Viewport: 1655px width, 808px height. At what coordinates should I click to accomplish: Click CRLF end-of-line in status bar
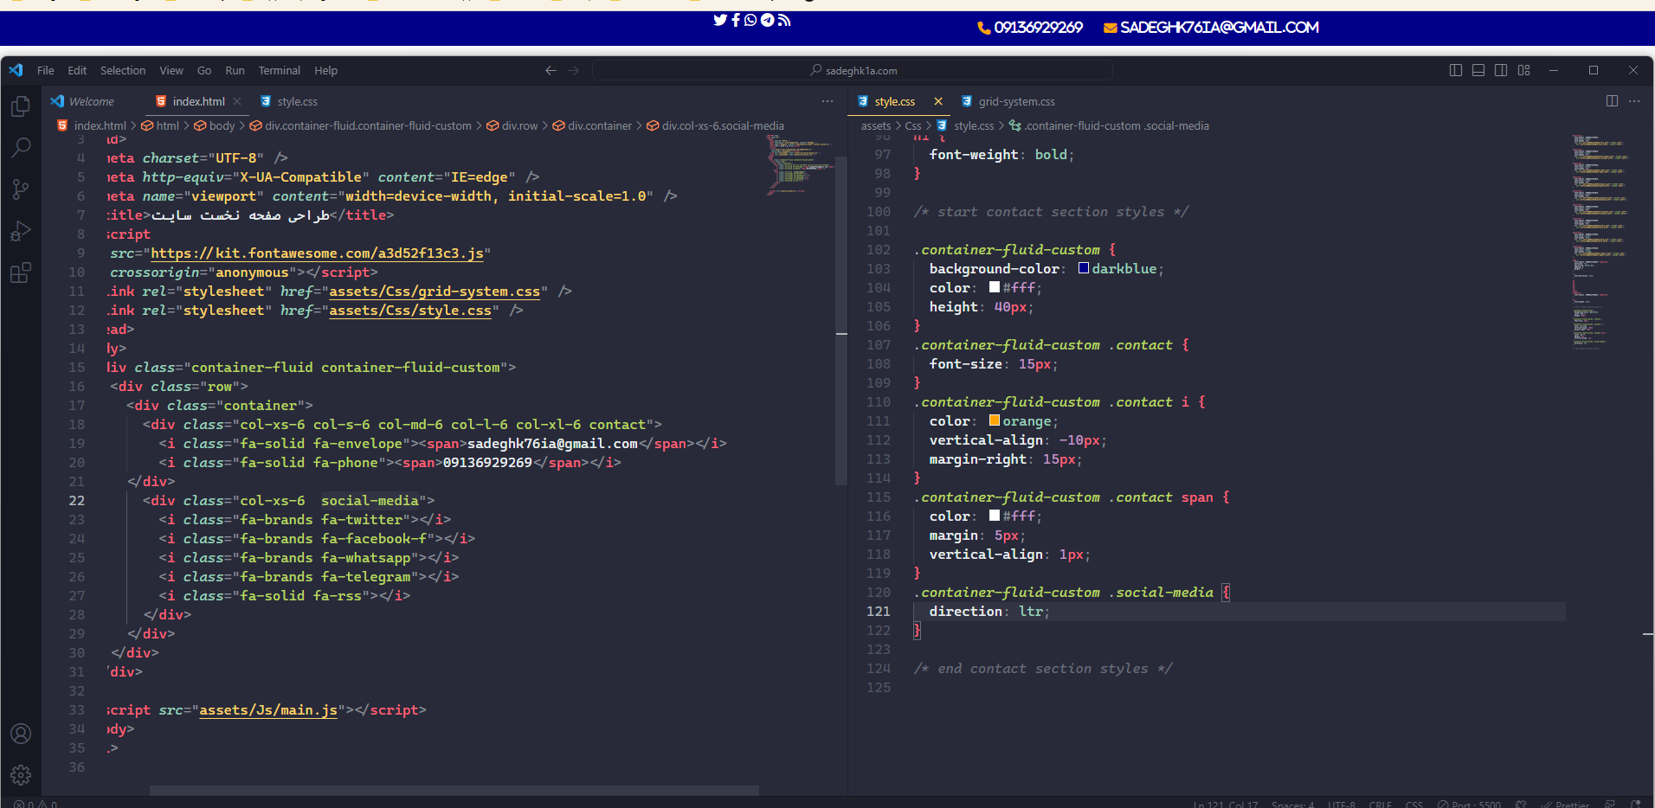point(1381,804)
